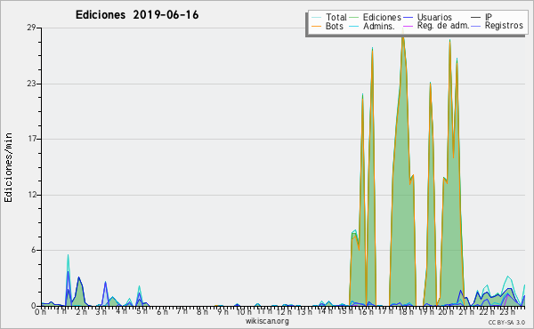
Task: Click the chart title Ediciones 2019-06-16
Action: (x=137, y=15)
